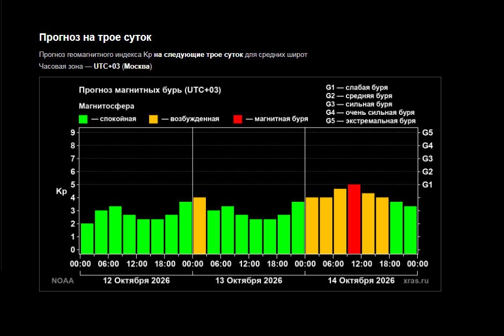Viewport: 504px width, 336px height.
Task: Click the '12 Октября 2026' date label
Action: [136, 281]
